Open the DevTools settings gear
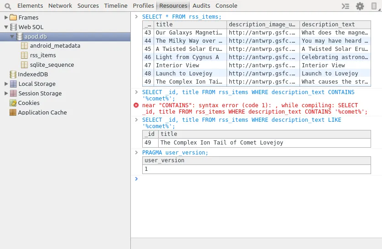382x249 pixels. click(x=360, y=6)
